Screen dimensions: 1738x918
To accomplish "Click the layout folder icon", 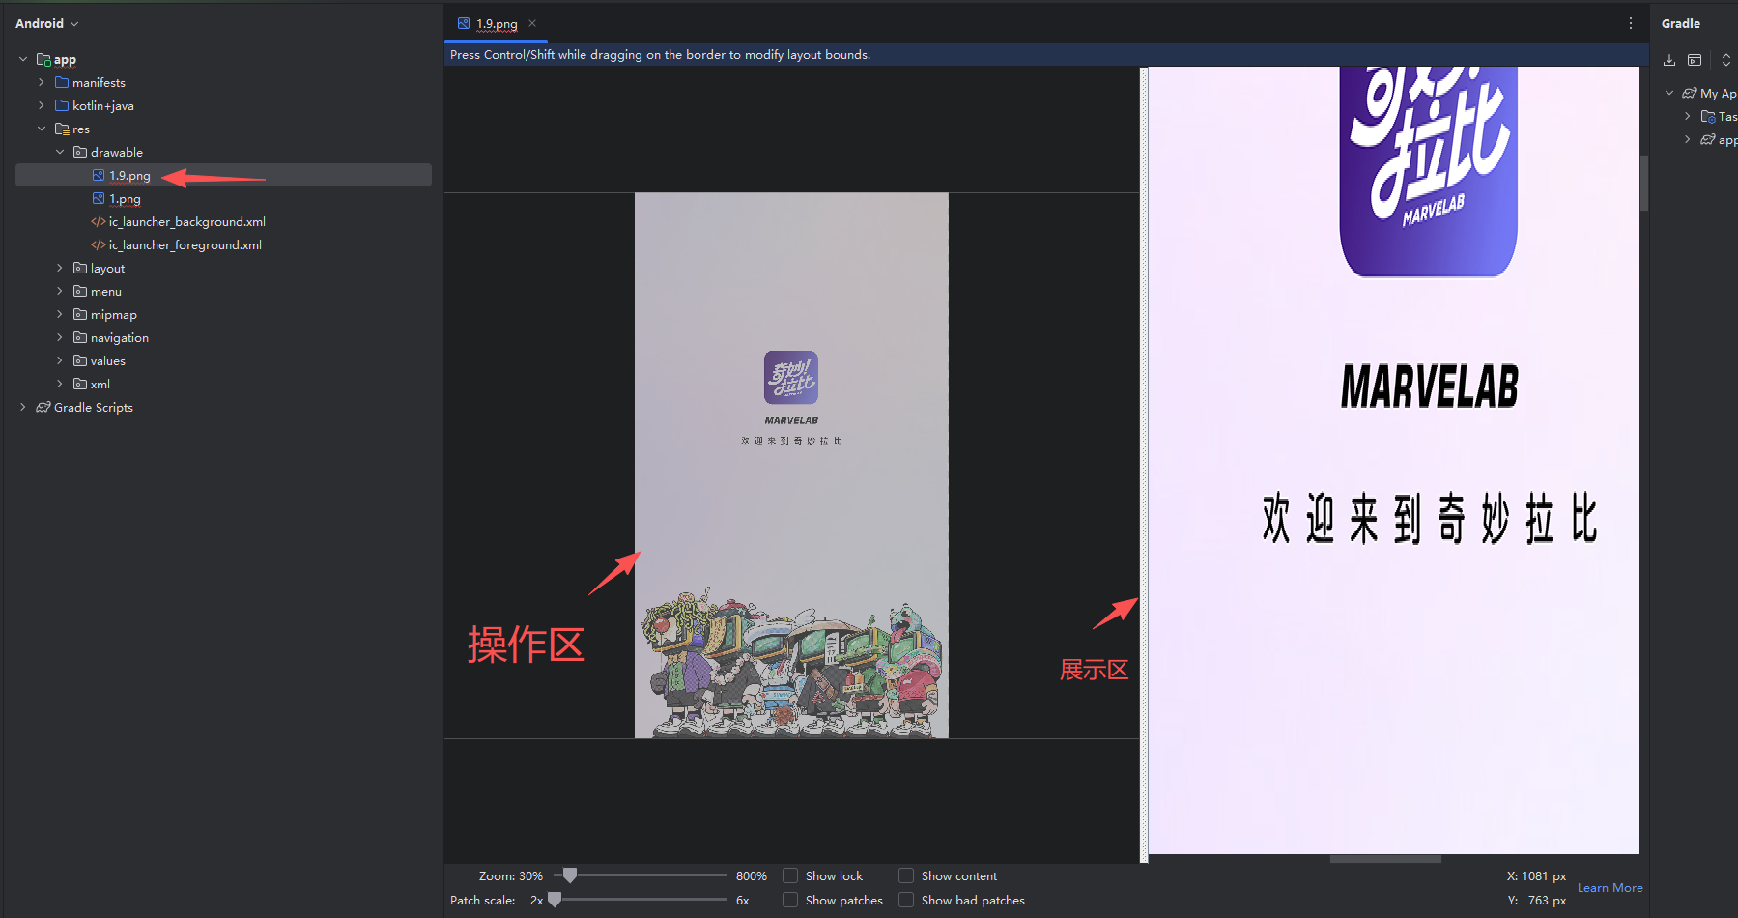I will click(80, 268).
